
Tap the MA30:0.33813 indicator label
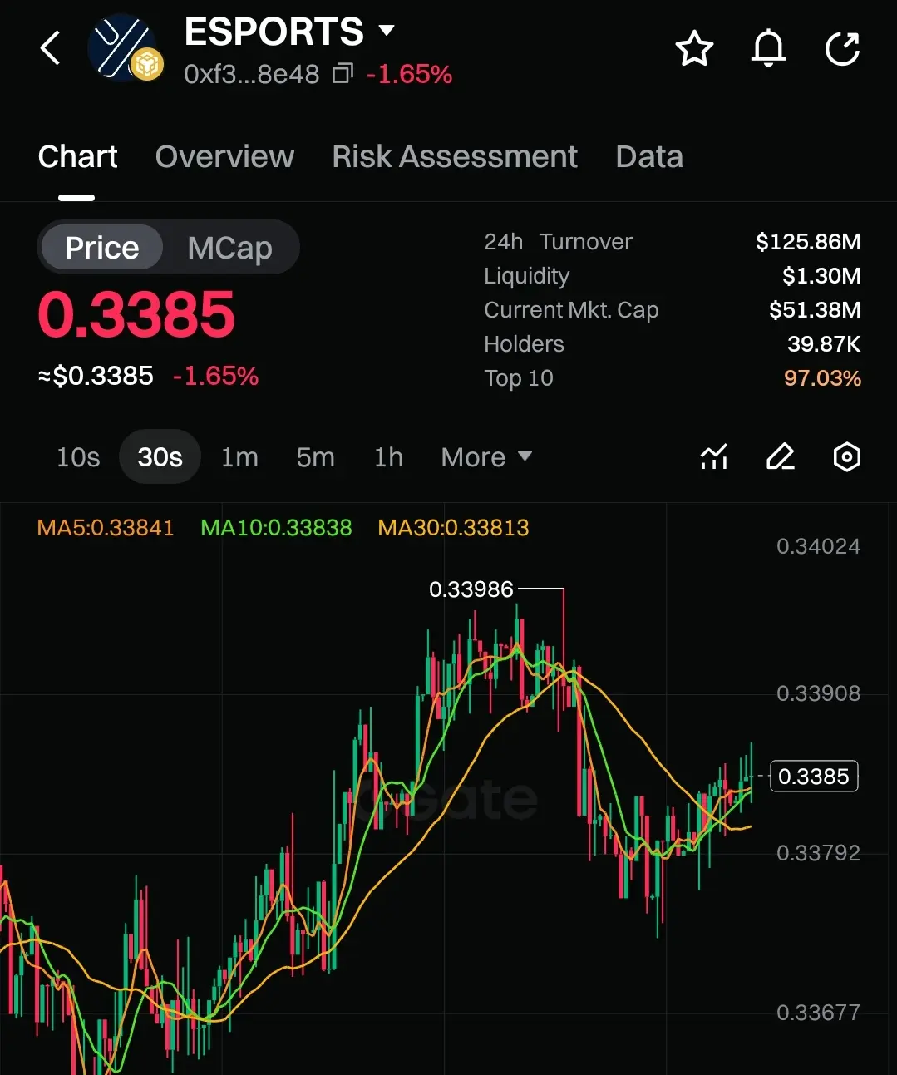point(453,528)
